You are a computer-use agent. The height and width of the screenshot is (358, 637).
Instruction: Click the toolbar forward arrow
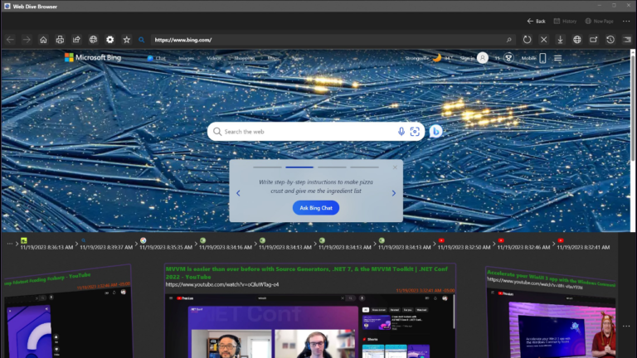pyautogui.click(x=27, y=40)
